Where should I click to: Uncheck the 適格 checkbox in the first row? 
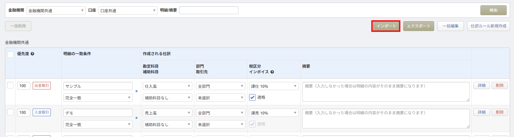pos(252,97)
